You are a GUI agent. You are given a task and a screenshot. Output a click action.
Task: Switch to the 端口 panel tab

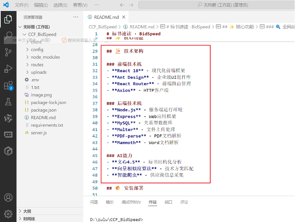168,202
